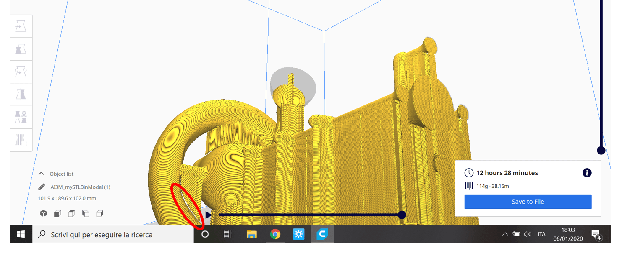Screen dimensions: 627x256
Task: Select the Support Blocker tool
Action: pos(21,140)
